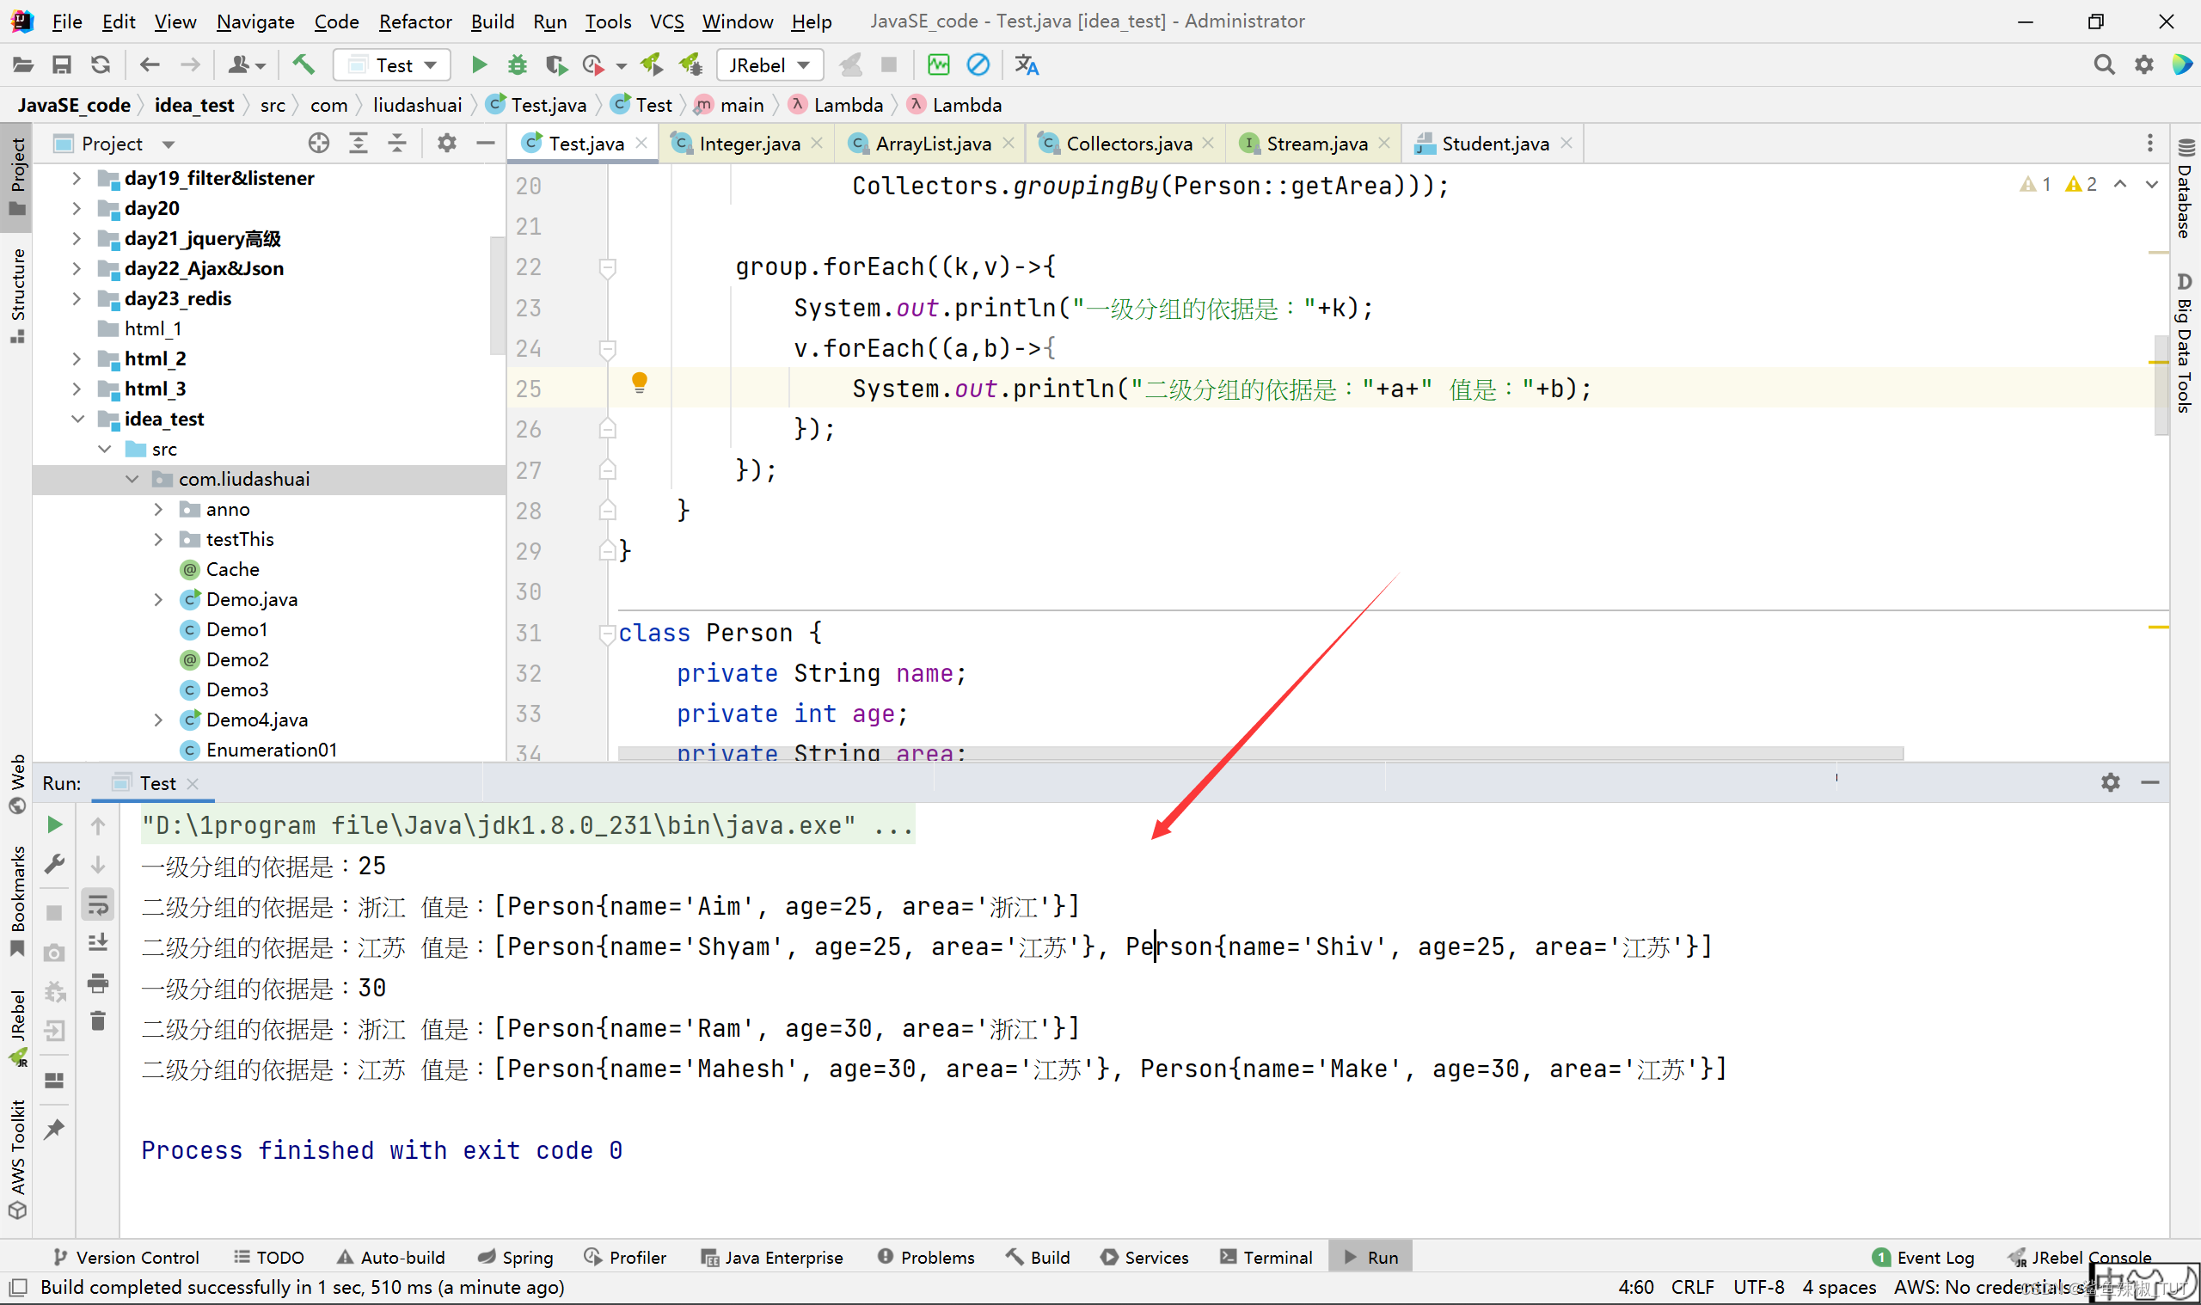Fold class Person at line 31

click(x=607, y=633)
